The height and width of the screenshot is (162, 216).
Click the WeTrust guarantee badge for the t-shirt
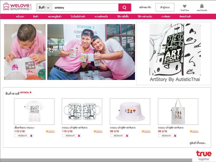pyautogui.click(x=50, y=131)
